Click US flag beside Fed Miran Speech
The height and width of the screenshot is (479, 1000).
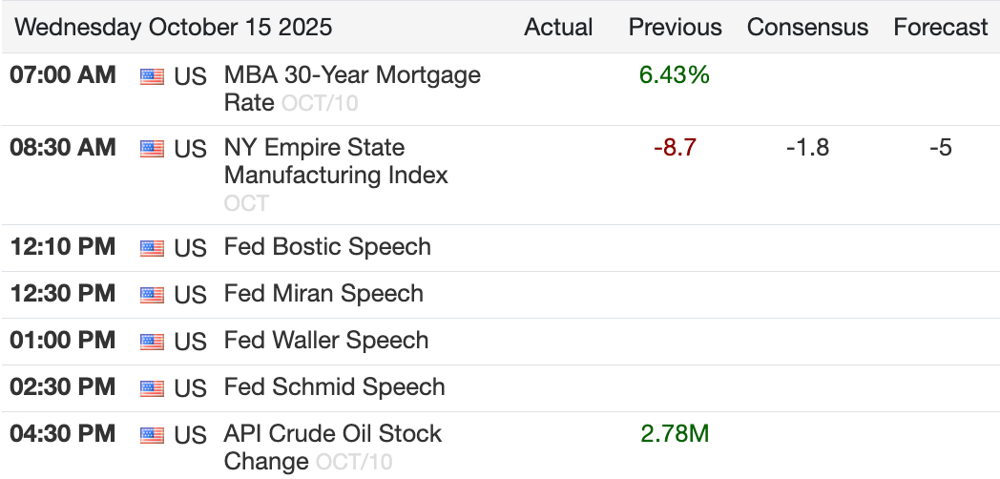click(152, 295)
